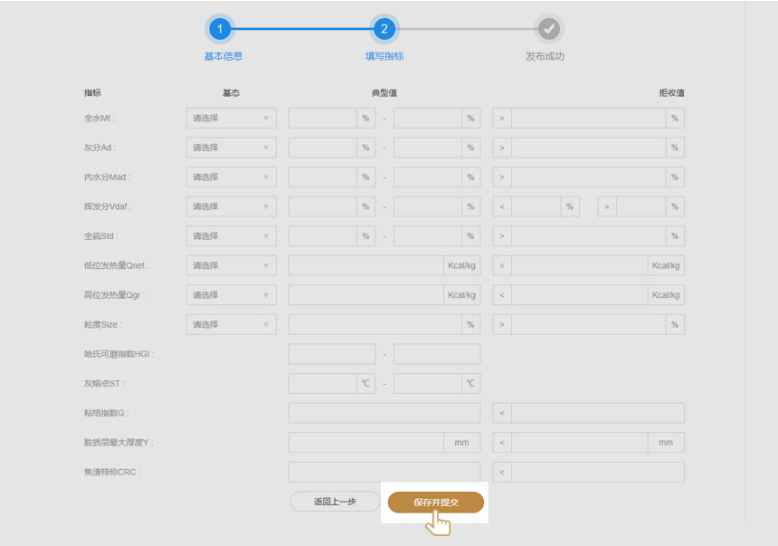Click the 基本信息 step label

[x=223, y=56]
